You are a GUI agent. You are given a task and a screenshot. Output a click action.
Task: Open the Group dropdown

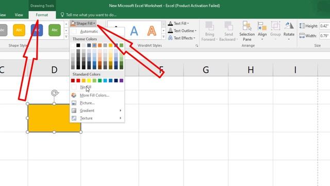click(x=275, y=31)
